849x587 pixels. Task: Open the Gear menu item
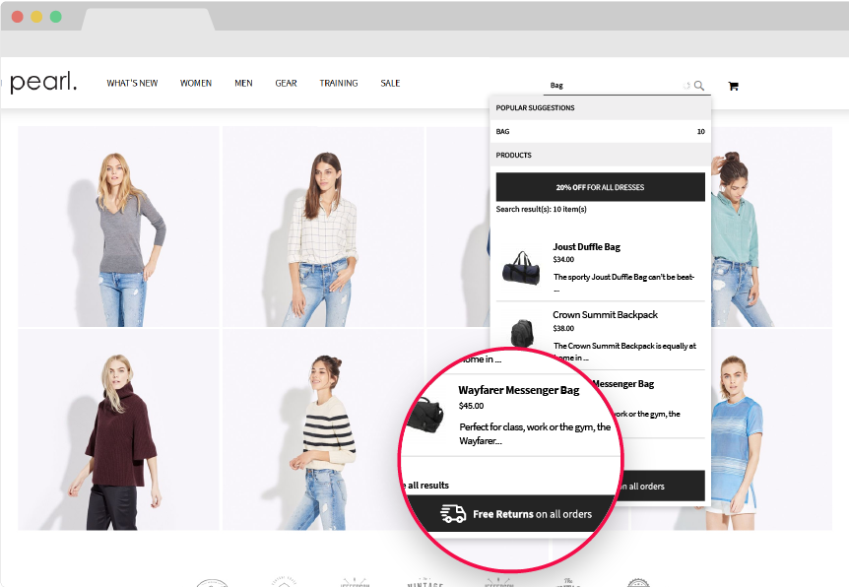point(286,84)
